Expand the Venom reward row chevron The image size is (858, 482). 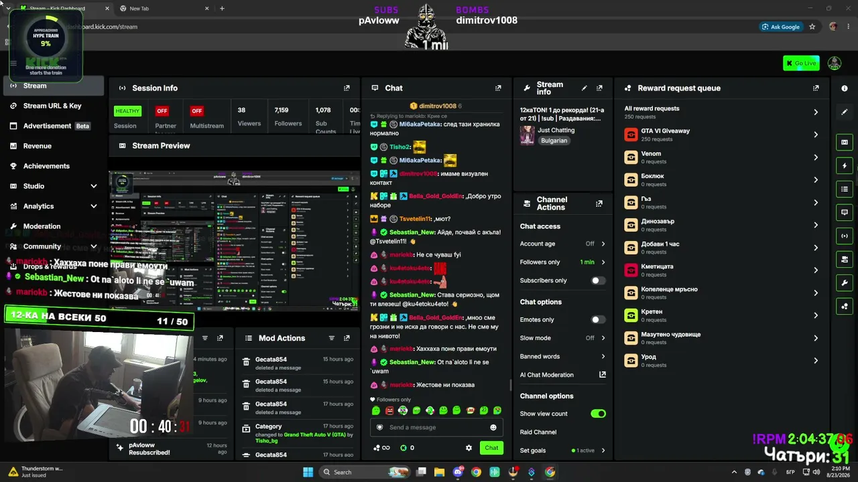pos(816,157)
